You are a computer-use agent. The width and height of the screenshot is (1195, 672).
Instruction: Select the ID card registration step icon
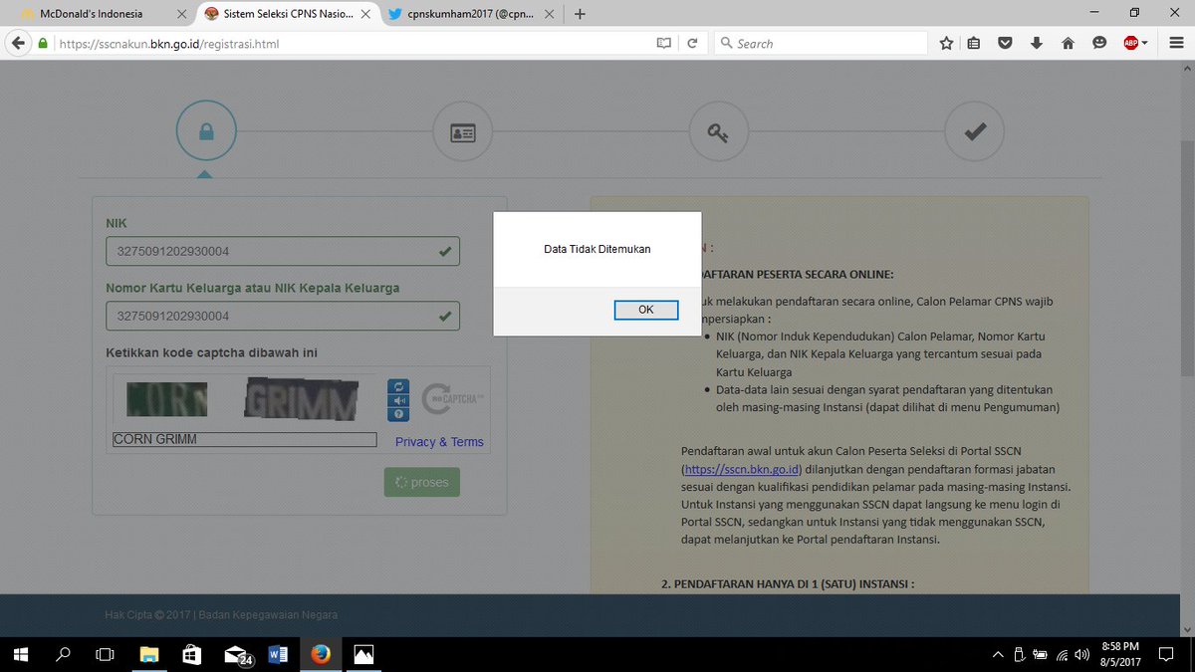(463, 131)
